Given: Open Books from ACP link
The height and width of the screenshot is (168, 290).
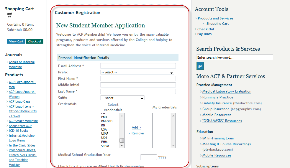Looking at the screenshot, I should 20,126.
